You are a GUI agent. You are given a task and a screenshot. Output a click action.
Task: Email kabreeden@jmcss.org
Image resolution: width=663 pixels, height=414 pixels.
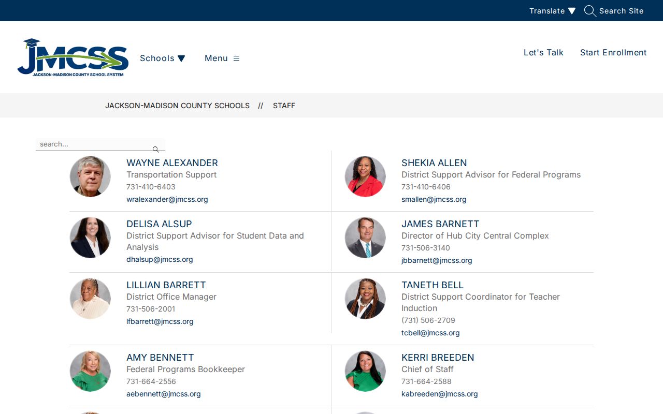pos(440,394)
